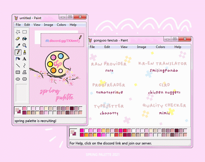Image resolution: width=205 pixels, height=162 pixels.
Task: Open Help menu in gongyoo fanclub window
Action: (178, 47)
